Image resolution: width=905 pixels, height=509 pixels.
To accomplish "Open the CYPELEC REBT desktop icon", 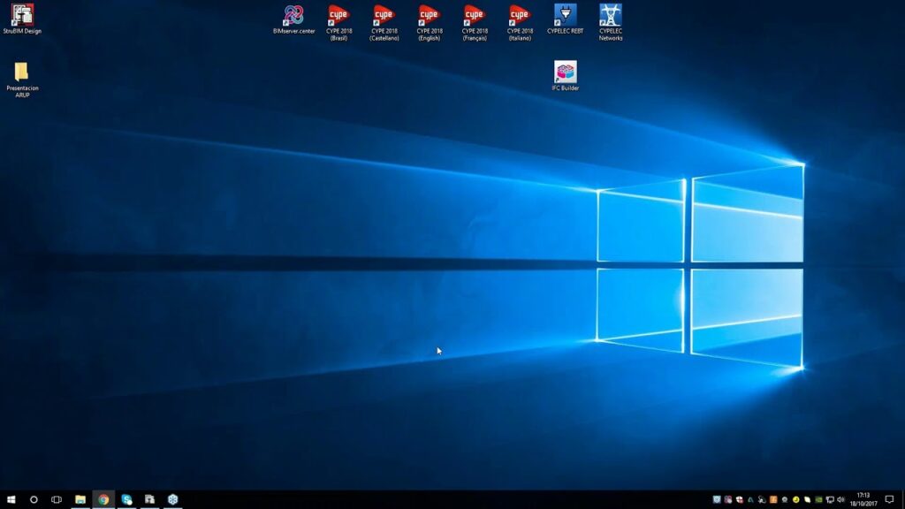I will coord(565,16).
